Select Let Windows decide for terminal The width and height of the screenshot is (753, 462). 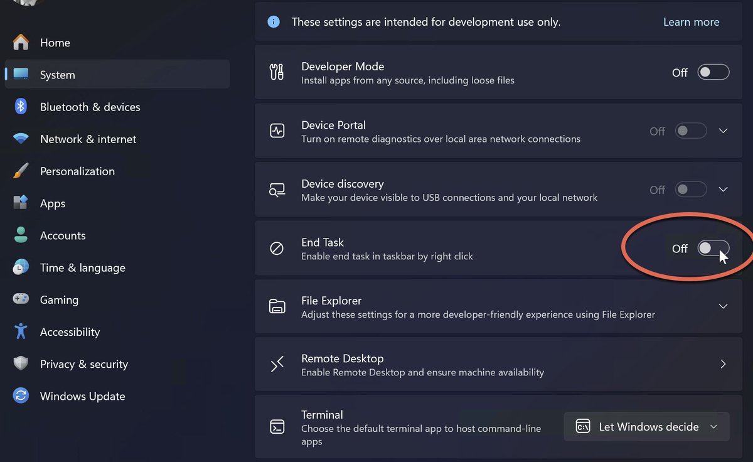point(646,426)
